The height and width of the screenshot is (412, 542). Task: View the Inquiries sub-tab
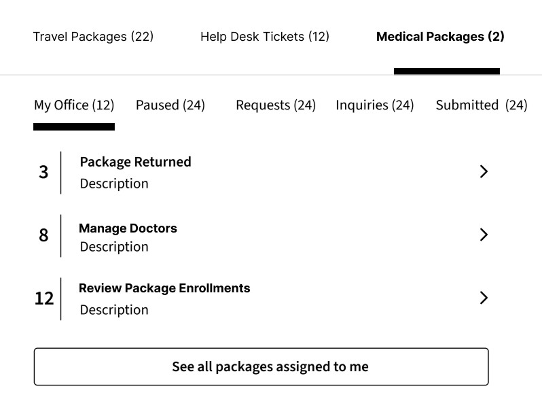click(x=374, y=105)
